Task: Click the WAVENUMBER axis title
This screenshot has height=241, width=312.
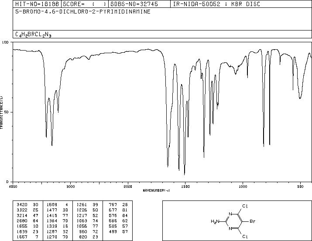Action: [x=156, y=190]
